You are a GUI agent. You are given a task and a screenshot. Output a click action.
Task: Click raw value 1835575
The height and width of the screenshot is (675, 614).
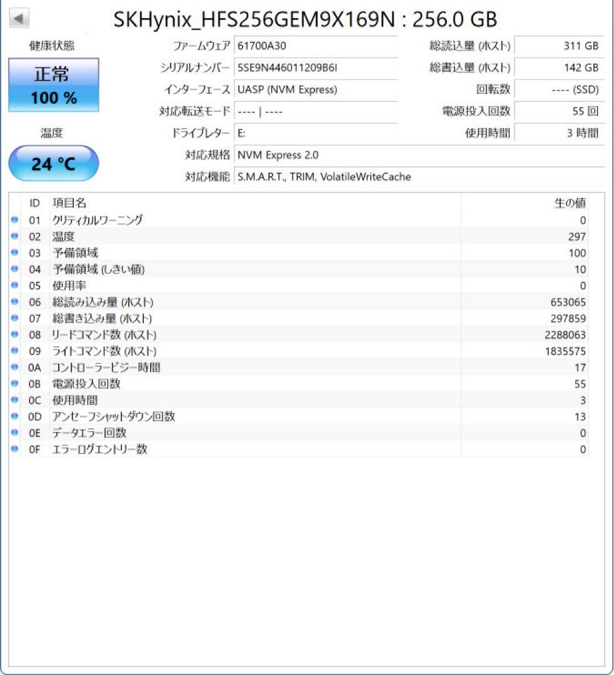(x=565, y=351)
